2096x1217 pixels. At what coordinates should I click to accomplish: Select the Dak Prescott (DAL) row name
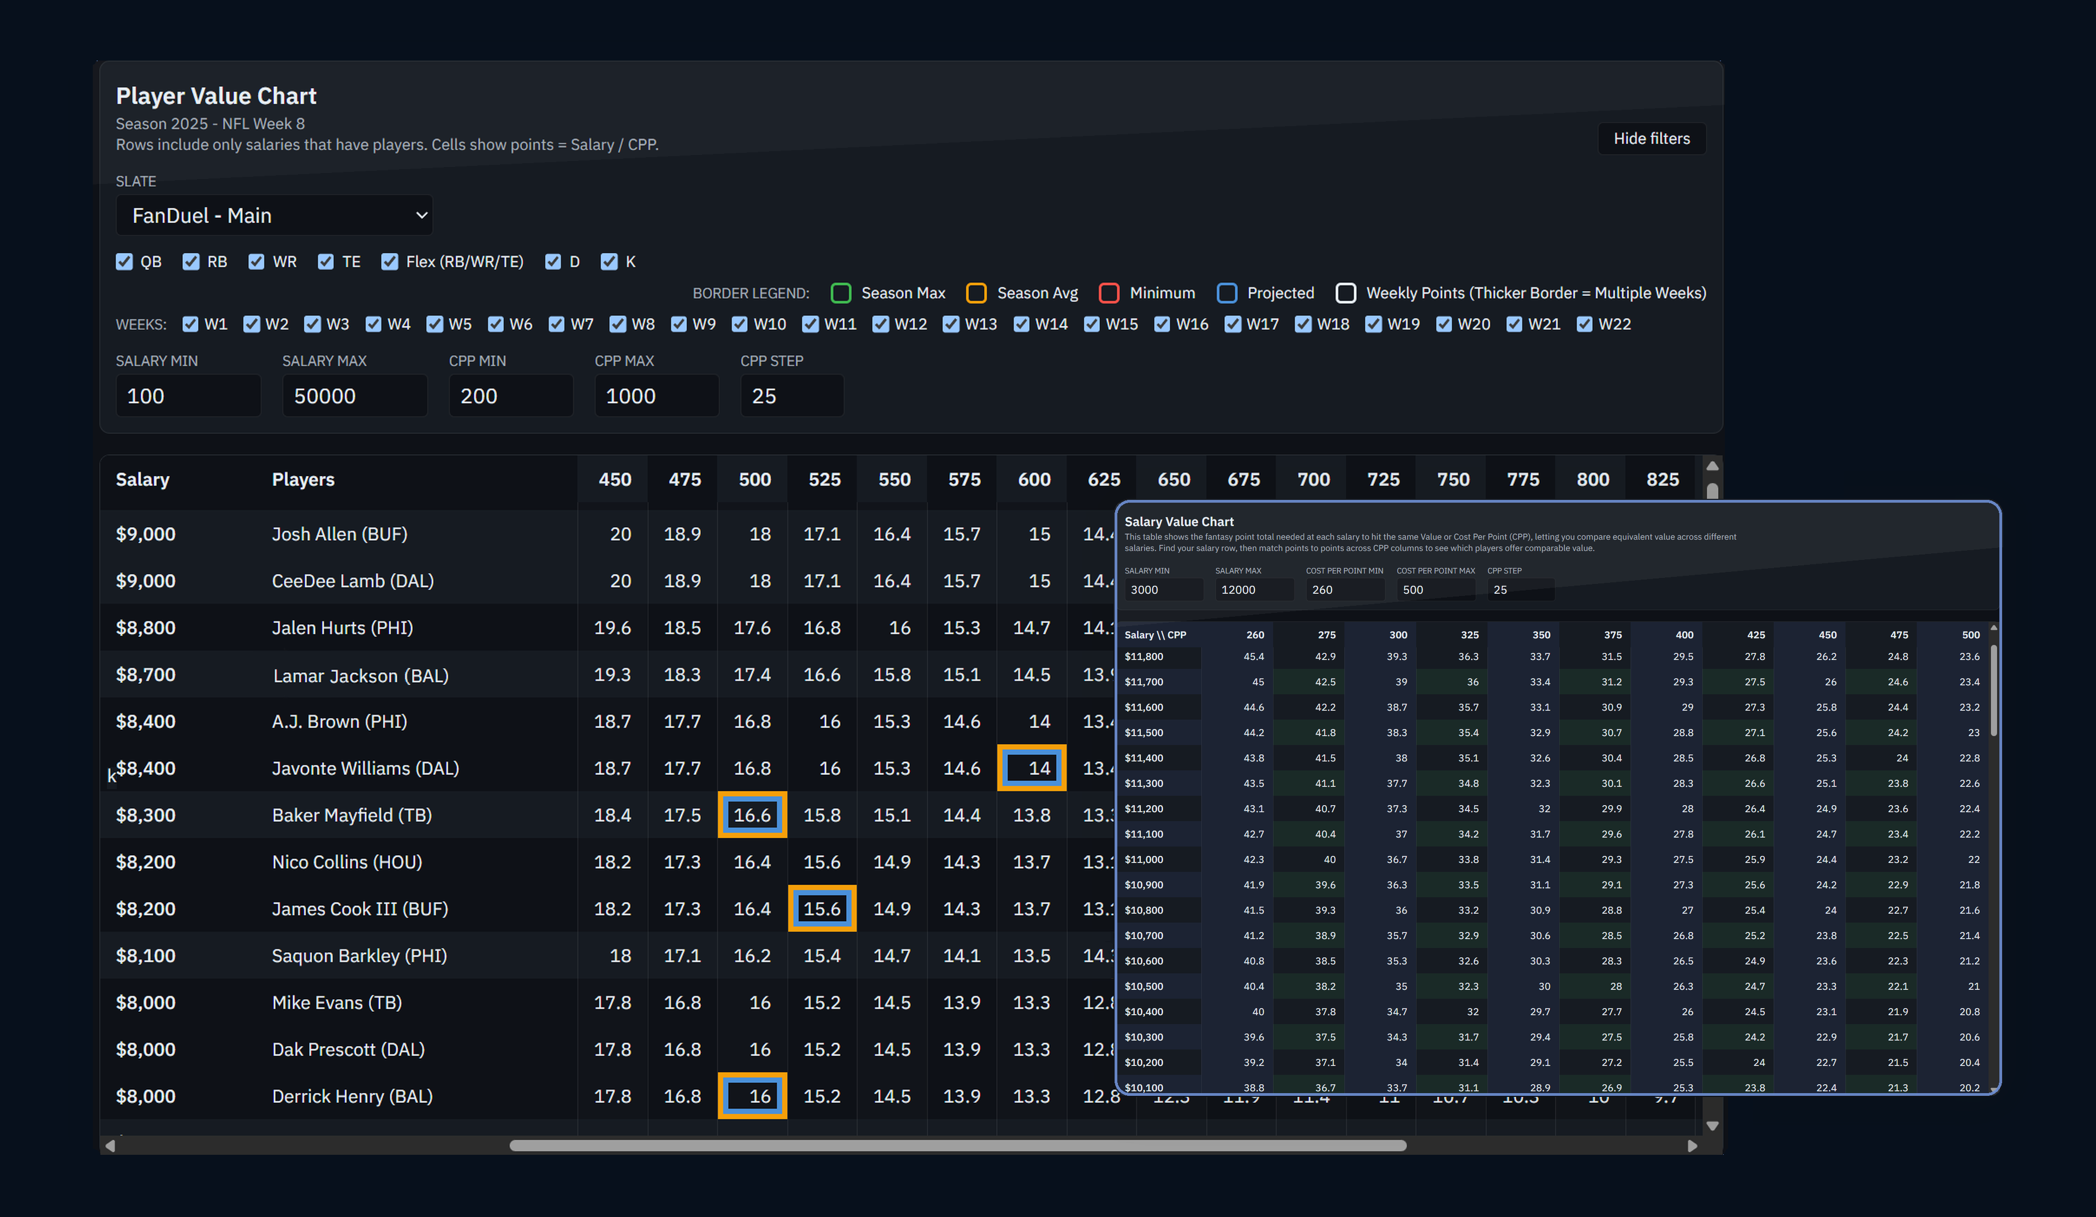[x=348, y=1049]
